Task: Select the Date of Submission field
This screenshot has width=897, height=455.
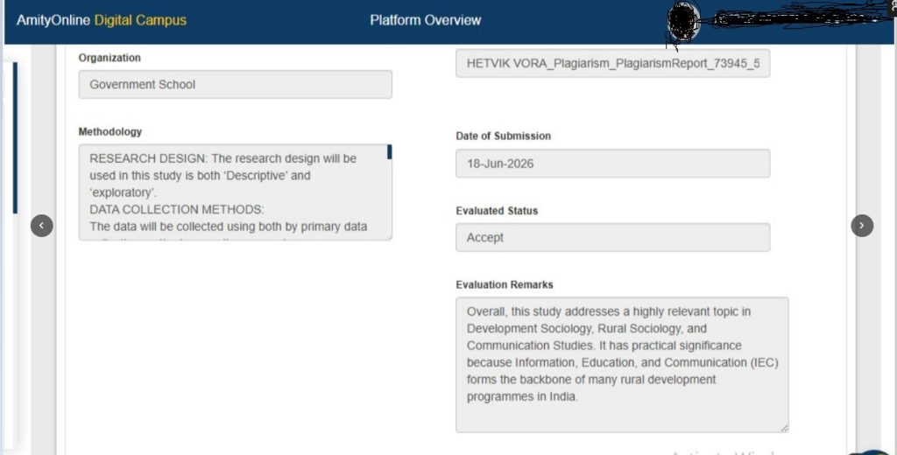Action: (612, 164)
